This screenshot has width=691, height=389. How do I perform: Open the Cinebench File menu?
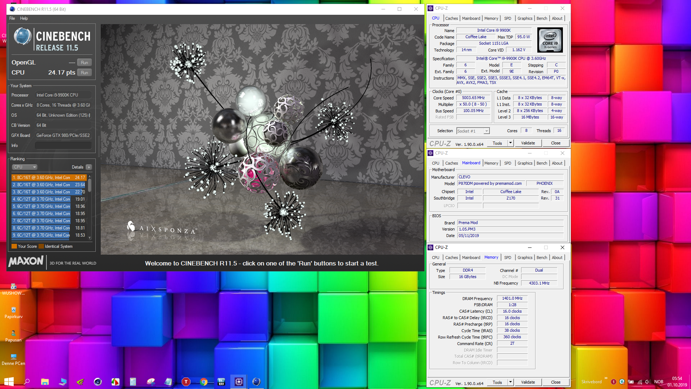[x=12, y=18]
